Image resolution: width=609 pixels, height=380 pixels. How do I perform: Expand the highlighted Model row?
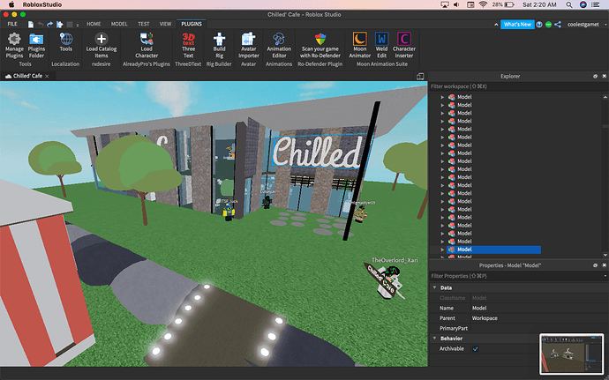click(442, 250)
